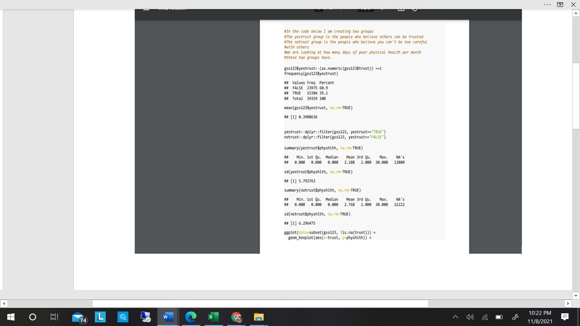Toggle the Wi-Fi network flyout from the tray
This screenshot has width=580, height=326.
coord(485,317)
